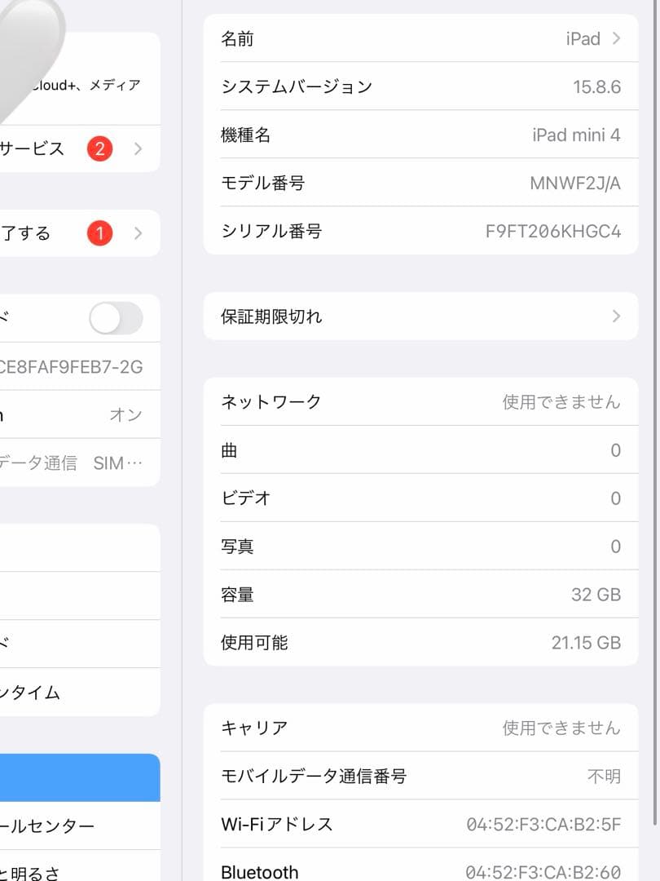Viewport: 660px width, 881px height.
Task: Tap the モデル番号 row MNWF2J/A
Action: click(x=421, y=183)
